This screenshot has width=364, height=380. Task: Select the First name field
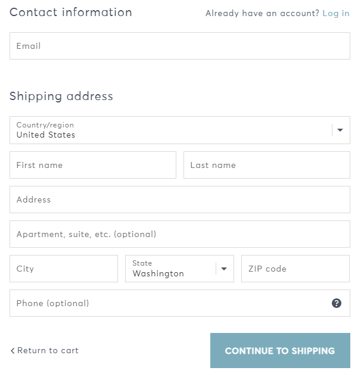click(x=93, y=165)
